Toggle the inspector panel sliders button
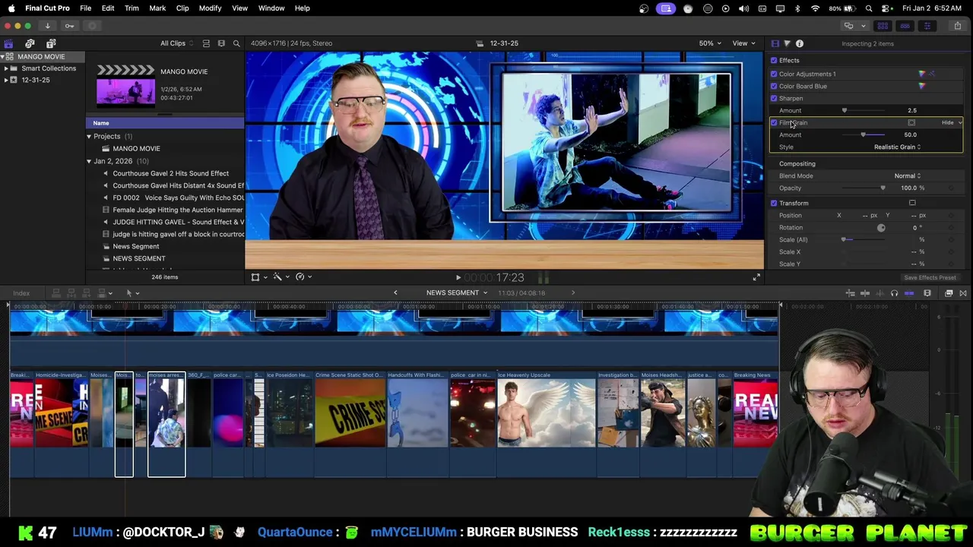 pyautogui.click(x=927, y=26)
